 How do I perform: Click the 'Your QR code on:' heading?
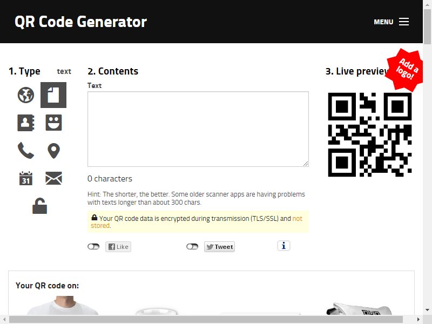point(47,286)
